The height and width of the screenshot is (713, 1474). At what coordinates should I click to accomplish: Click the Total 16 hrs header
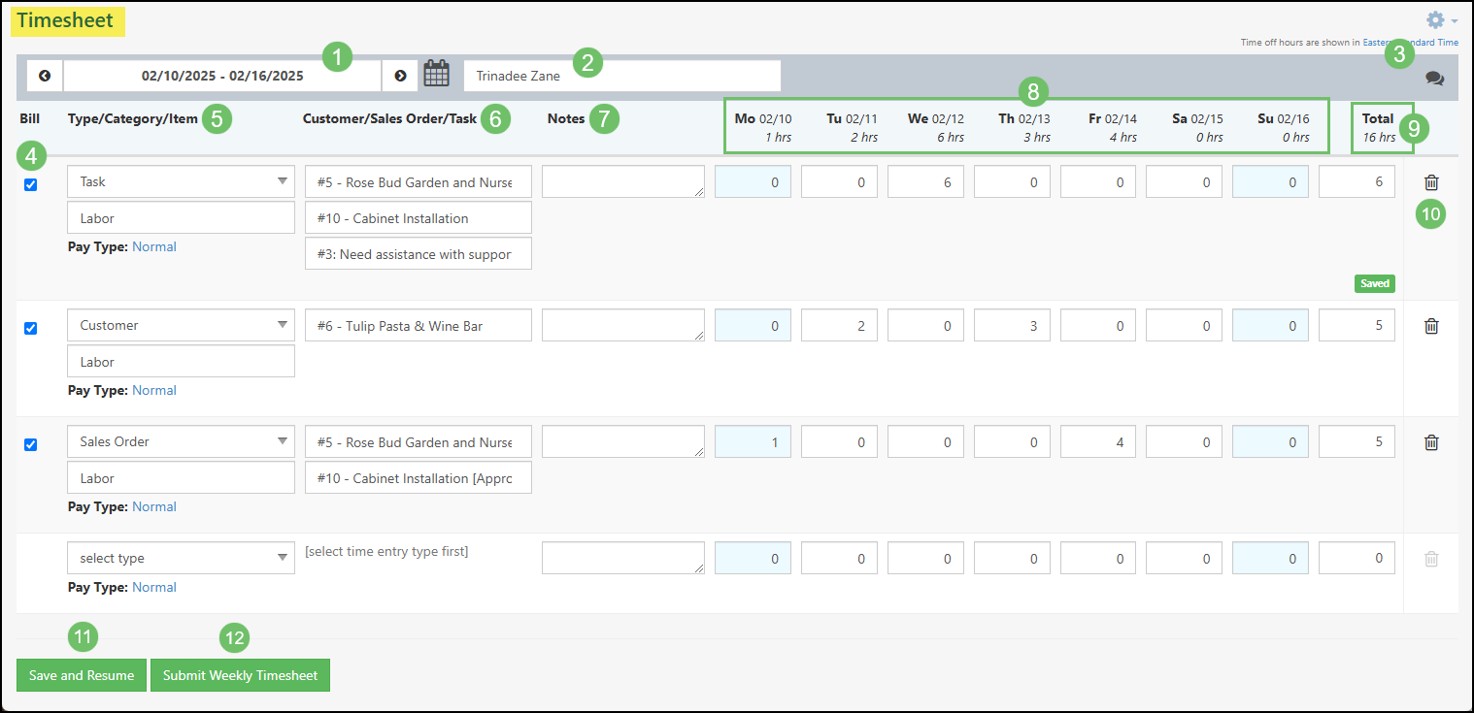[1379, 127]
